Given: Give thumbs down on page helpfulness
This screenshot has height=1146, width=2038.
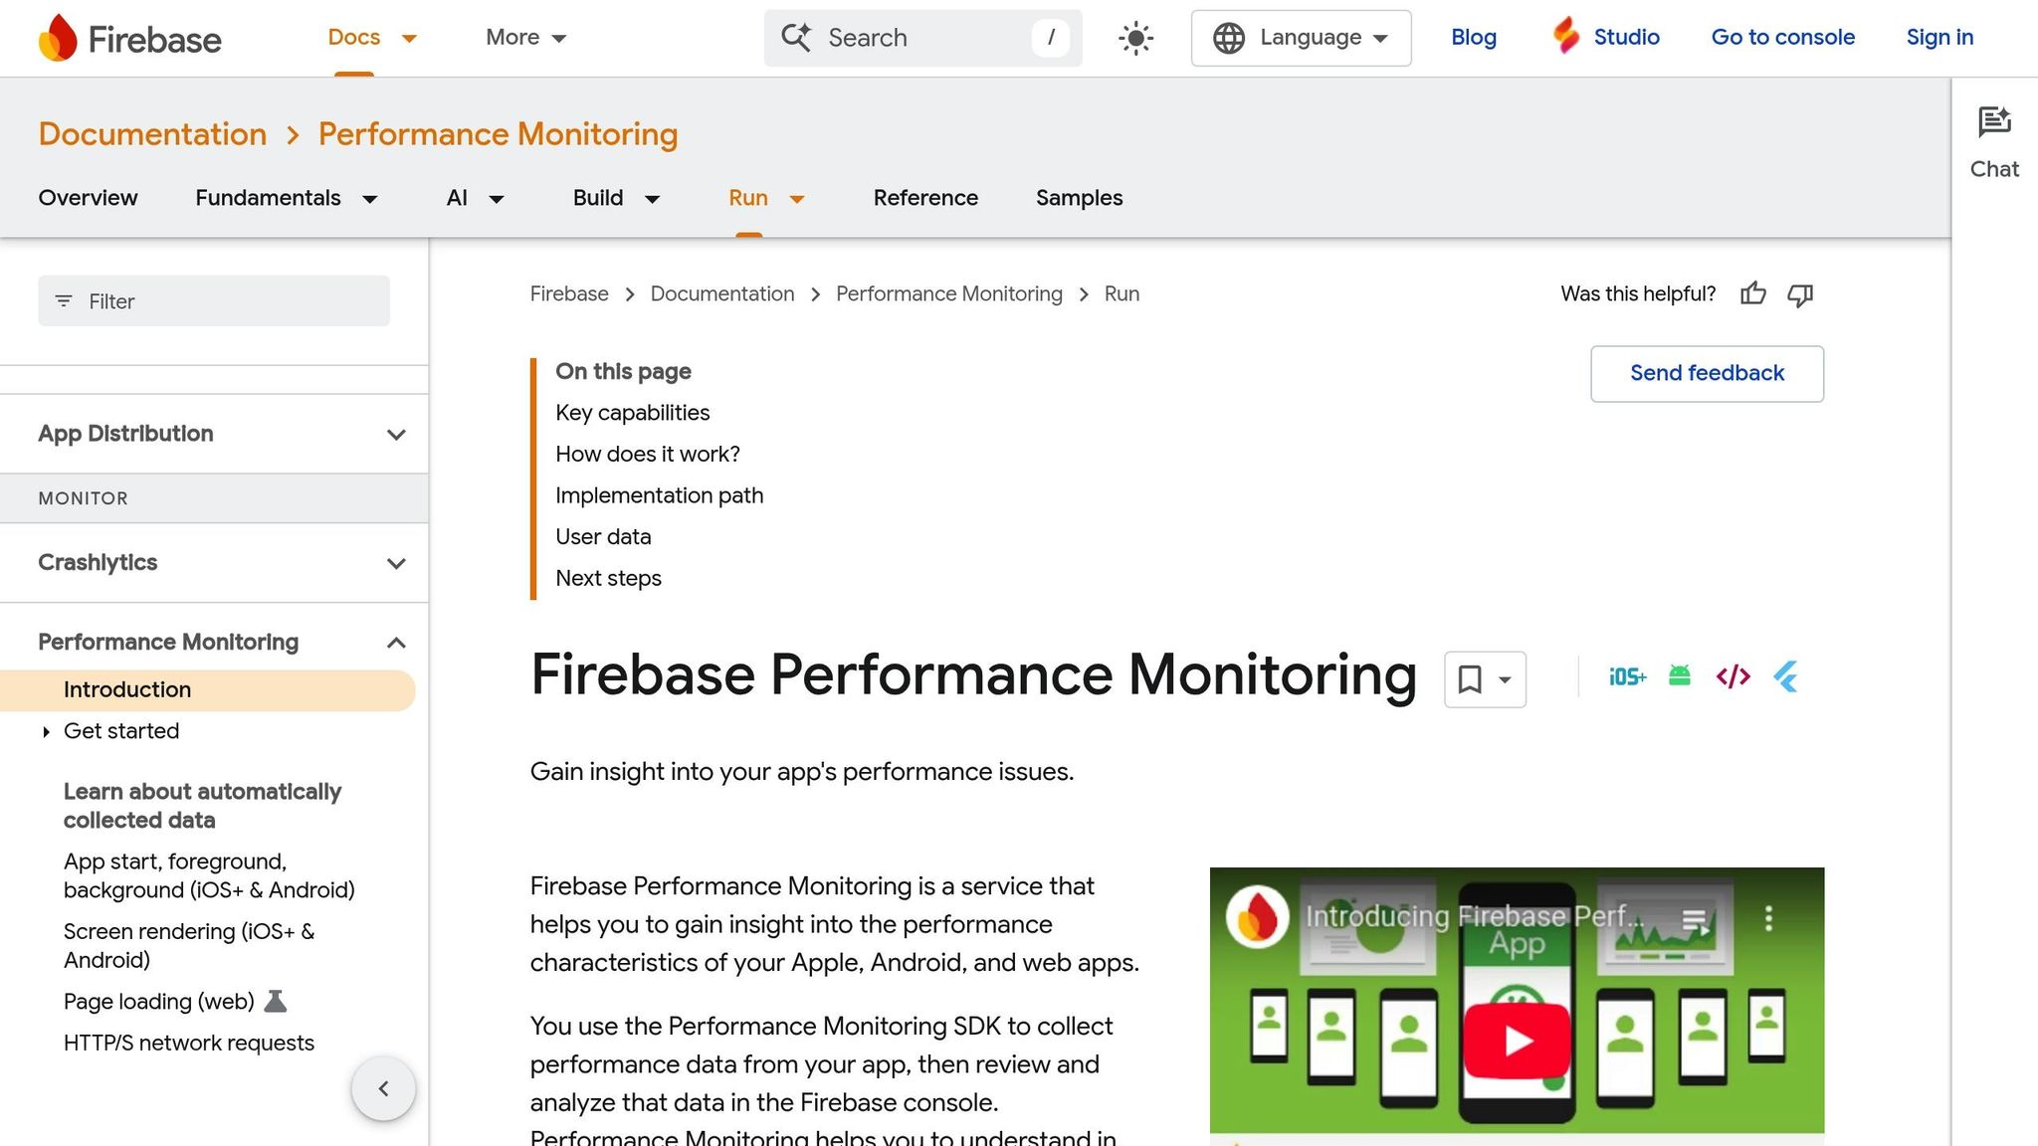Looking at the screenshot, I should [x=1800, y=294].
